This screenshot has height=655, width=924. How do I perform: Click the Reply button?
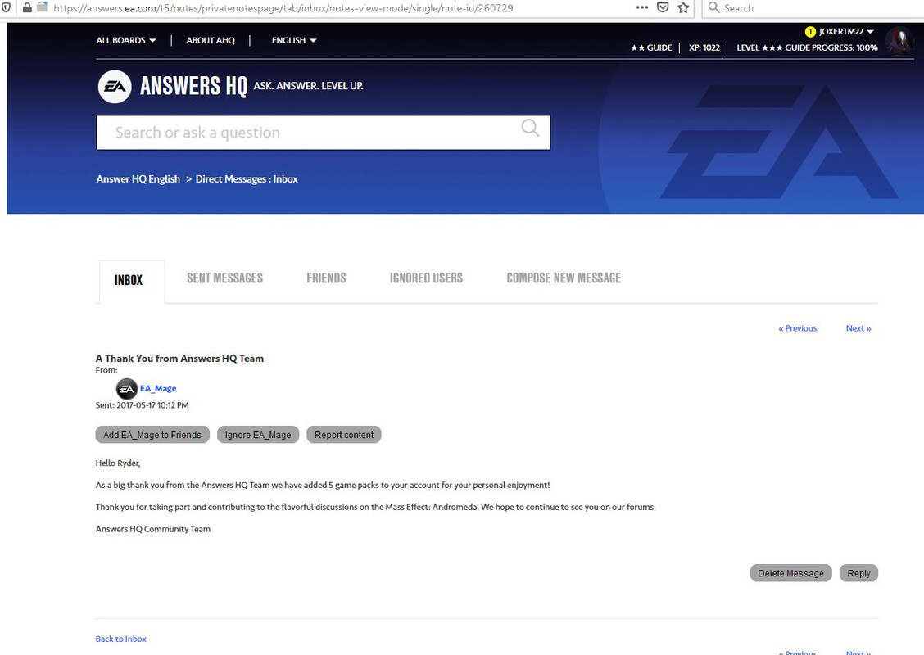tap(858, 573)
